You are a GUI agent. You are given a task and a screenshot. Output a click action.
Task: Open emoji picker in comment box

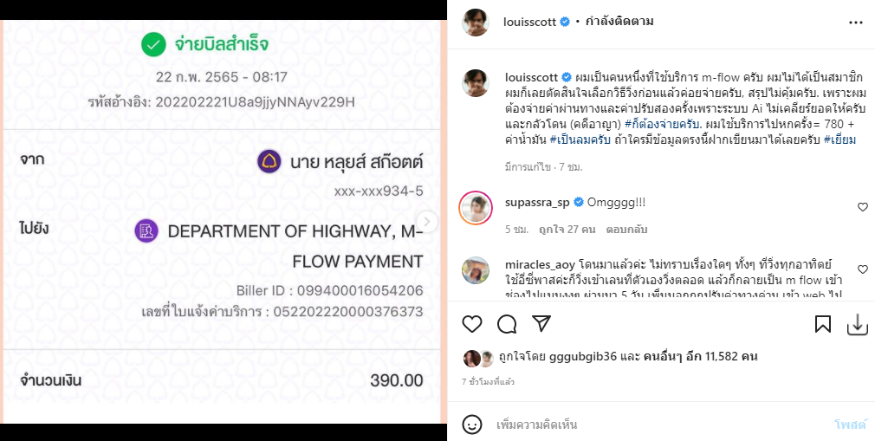pos(472,425)
